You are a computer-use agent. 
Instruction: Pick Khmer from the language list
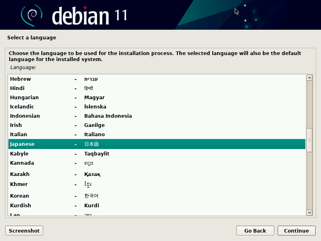157,184
